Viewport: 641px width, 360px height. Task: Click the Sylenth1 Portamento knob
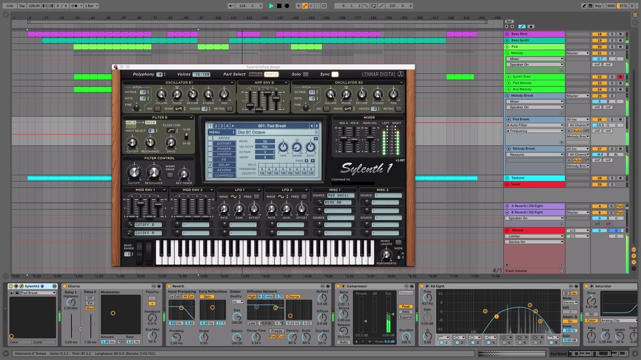coord(386,254)
